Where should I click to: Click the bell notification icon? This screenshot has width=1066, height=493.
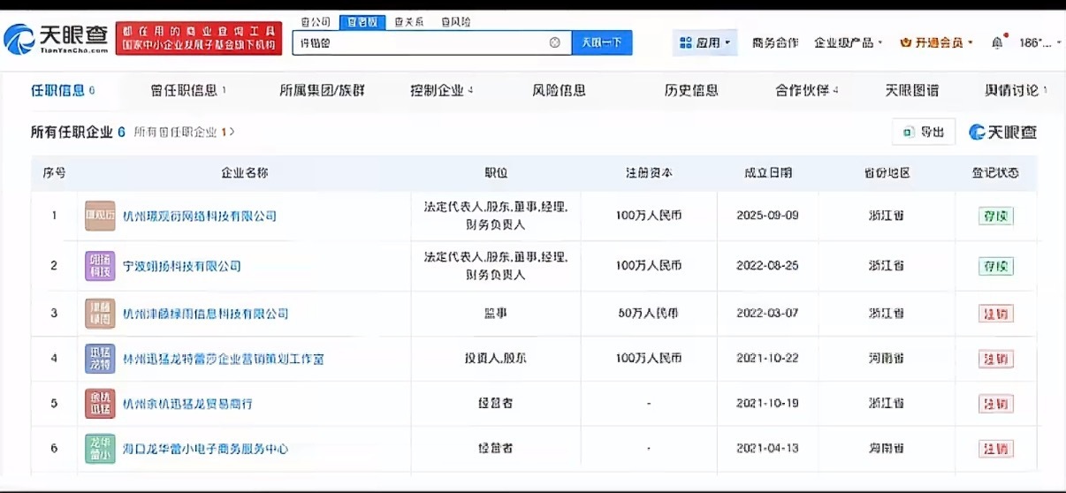click(997, 42)
